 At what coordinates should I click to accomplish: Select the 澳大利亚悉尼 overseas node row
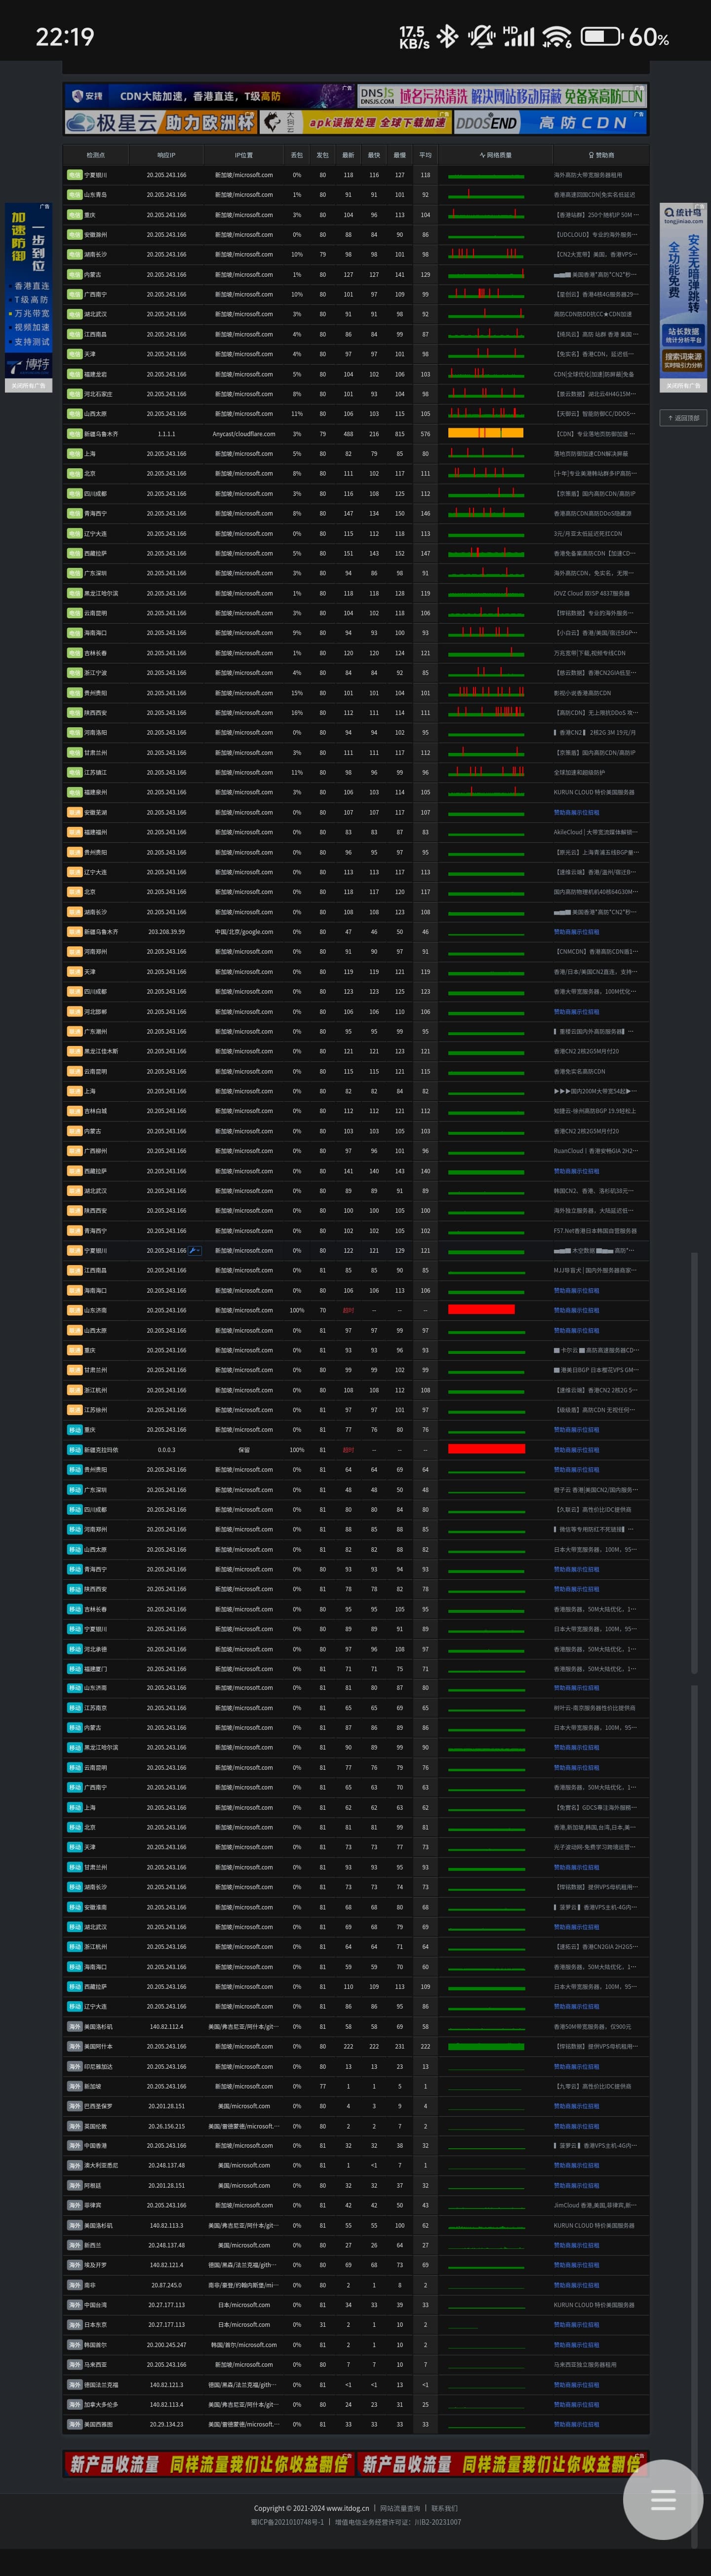click(x=355, y=2165)
